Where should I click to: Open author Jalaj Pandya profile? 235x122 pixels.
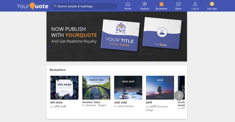click(126, 106)
